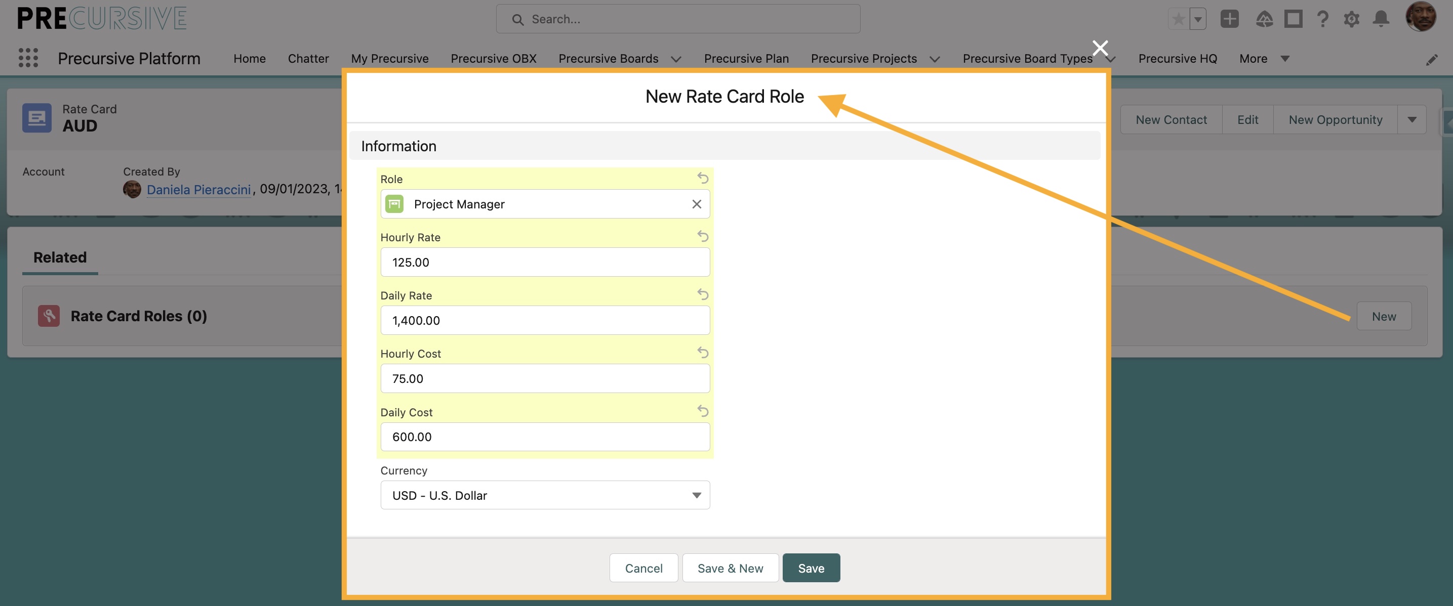Go to the Home tab
Image resolution: width=1453 pixels, height=606 pixels.
coord(249,59)
